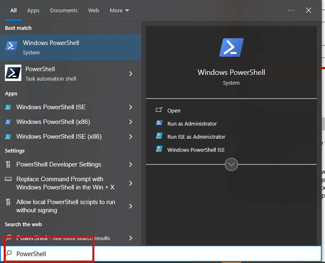This screenshot has width=325, height=263.
Task: Expand Replace Command Prompt setting arrow
Action: [130, 183]
